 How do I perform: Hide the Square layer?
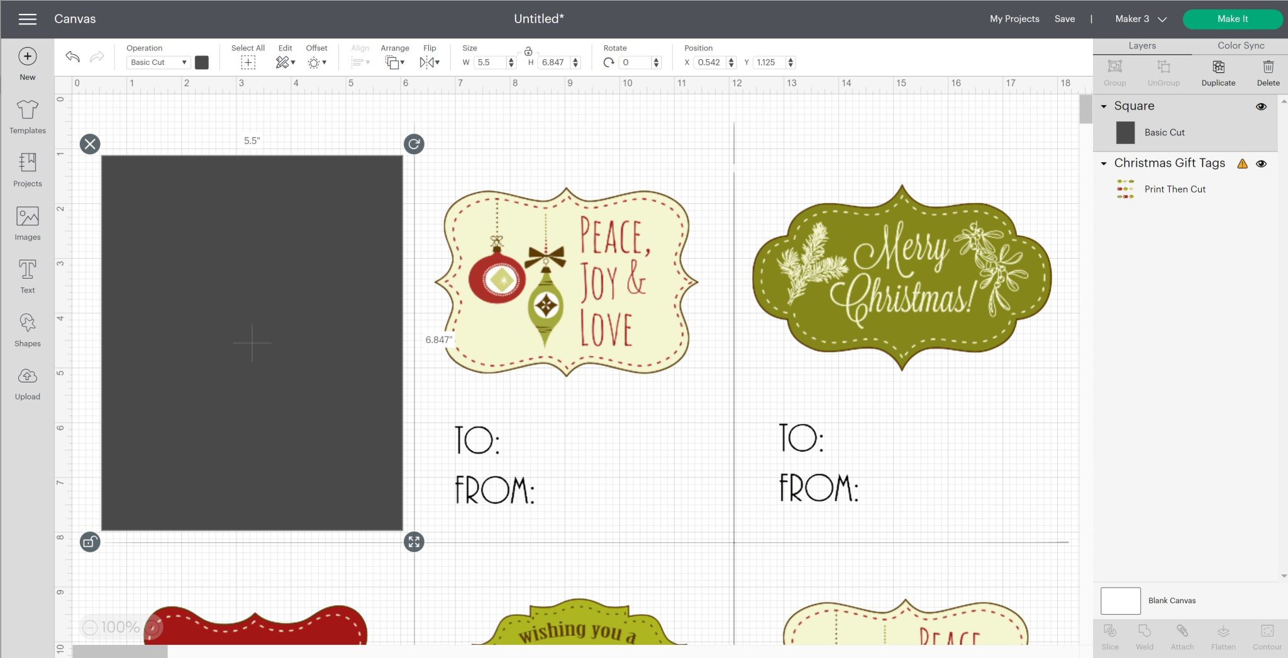click(1262, 106)
